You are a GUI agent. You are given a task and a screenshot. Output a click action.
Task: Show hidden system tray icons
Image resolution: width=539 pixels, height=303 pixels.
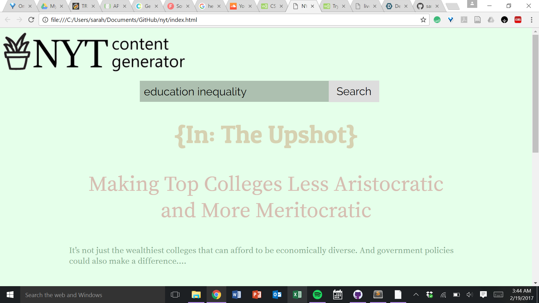416,295
